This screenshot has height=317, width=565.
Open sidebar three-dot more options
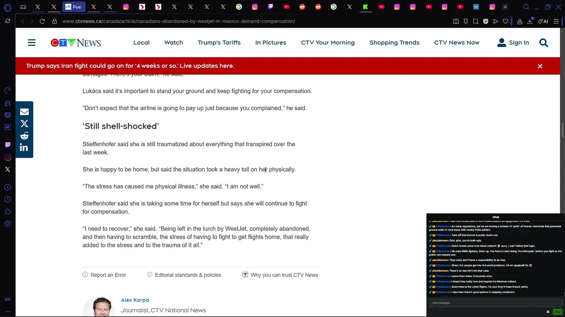coord(8,311)
